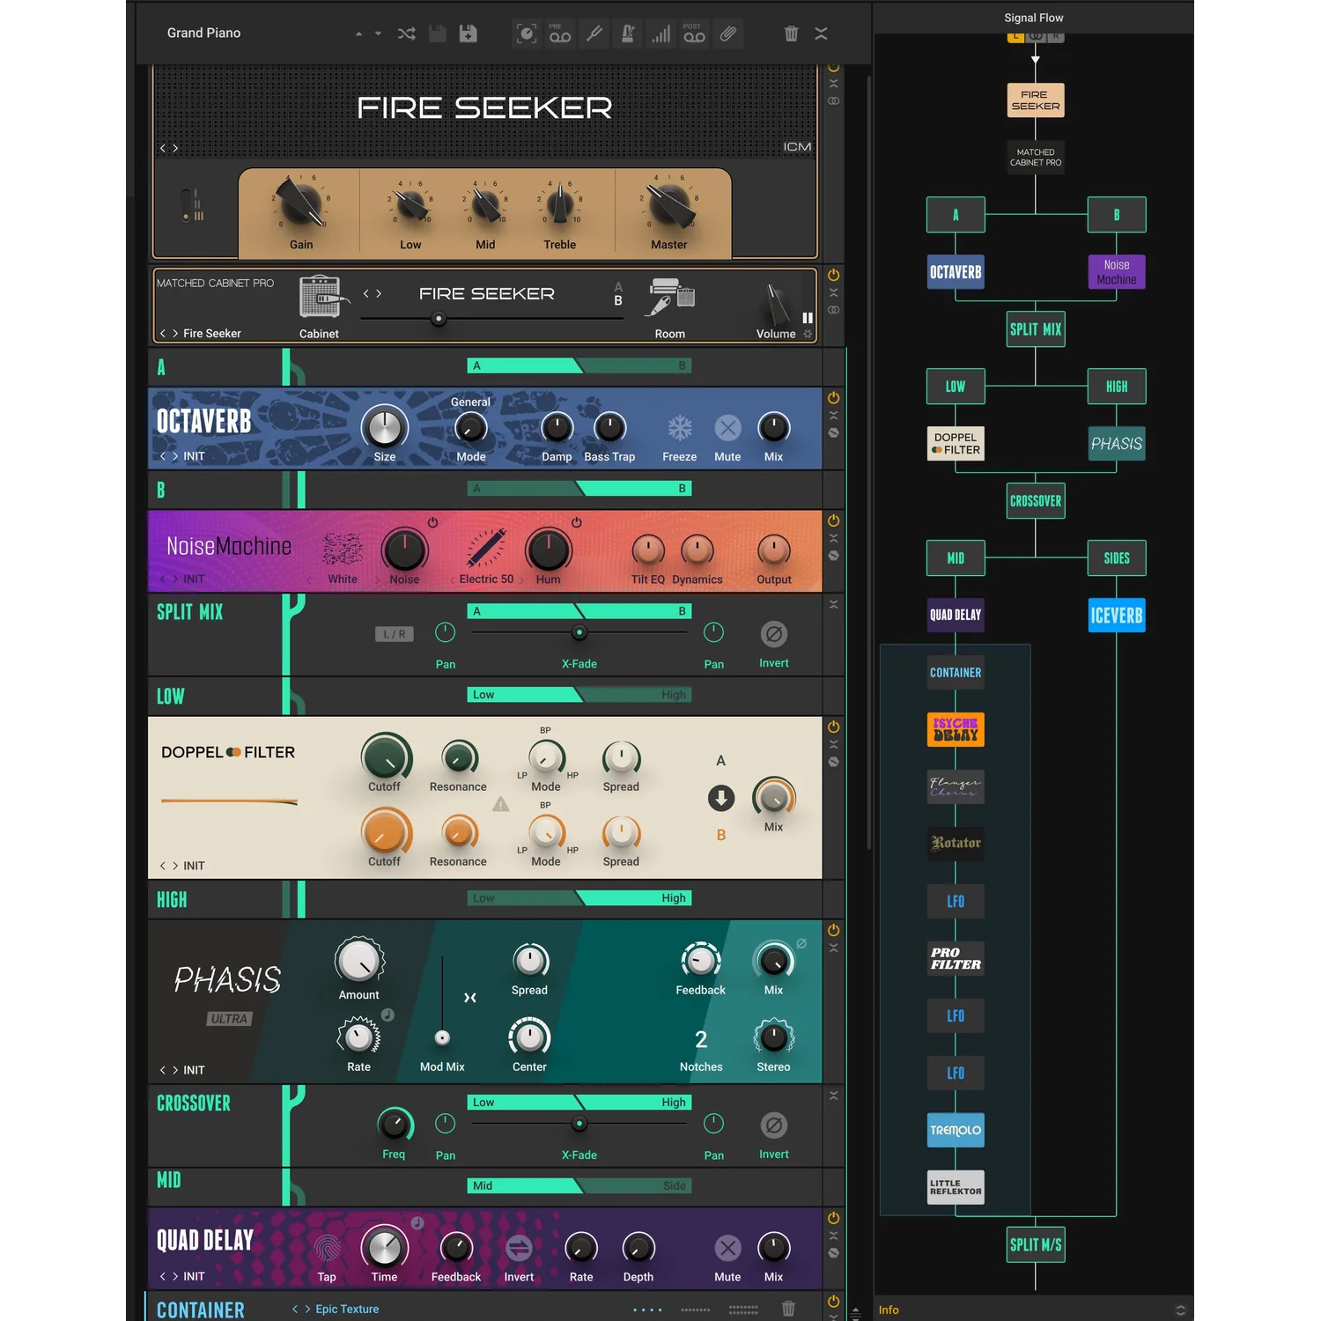The width and height of the screenshot is (1321, 1321).
Task: Toggle NoiseMachine power button
Action: point(833,520)
